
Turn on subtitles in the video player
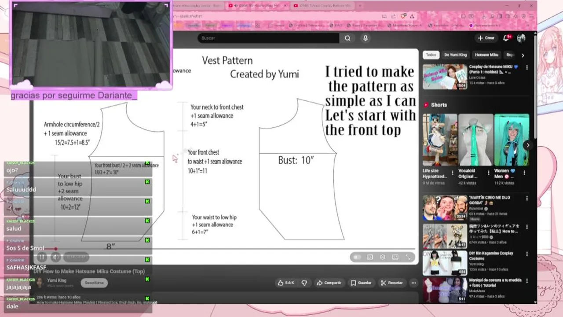coord(369,257)
